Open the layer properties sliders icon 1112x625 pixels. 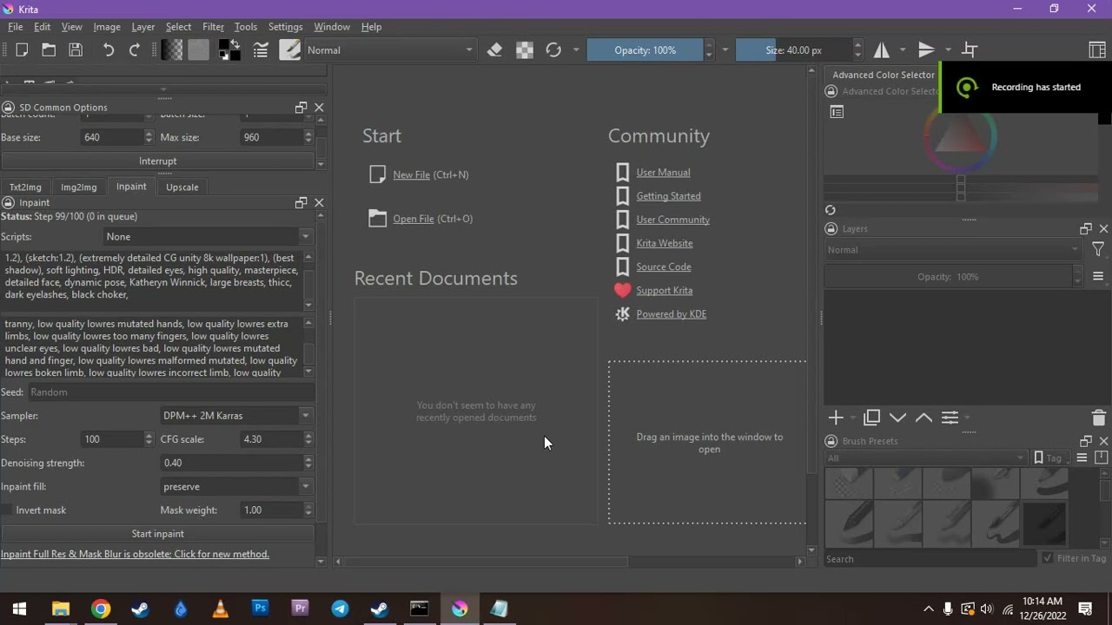click(950, 418)
